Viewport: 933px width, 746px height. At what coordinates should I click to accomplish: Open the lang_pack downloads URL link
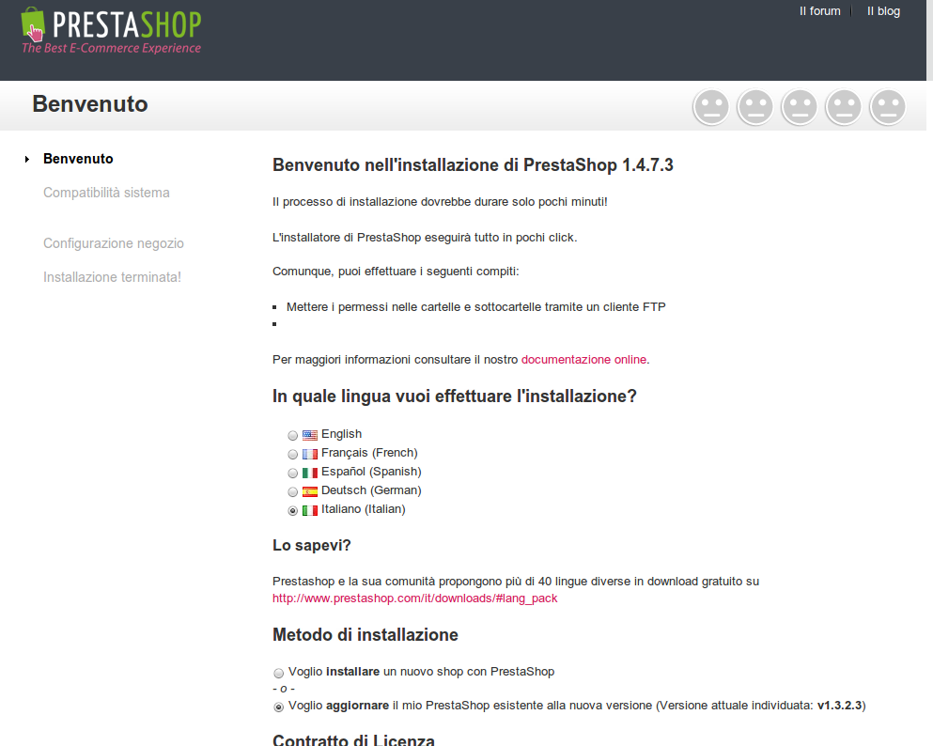[x=414, y=598]
